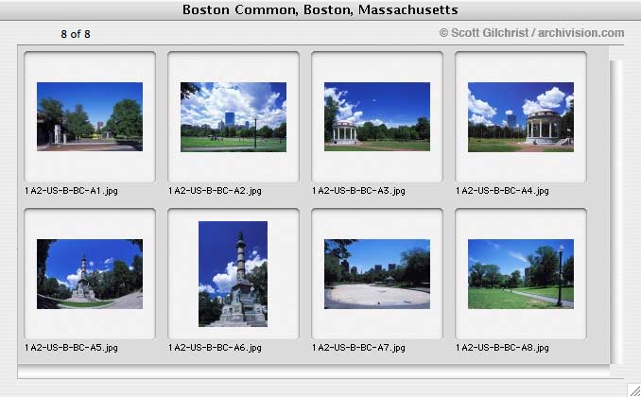Select the skyline and lawn thumbnail A2
Screen dimensions: 641x397
click(x=234, y=117)
